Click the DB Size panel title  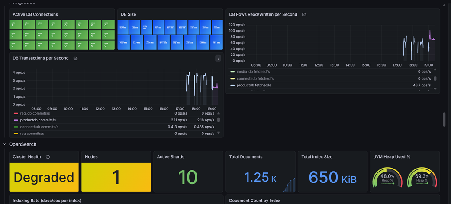tap(129, 14)
